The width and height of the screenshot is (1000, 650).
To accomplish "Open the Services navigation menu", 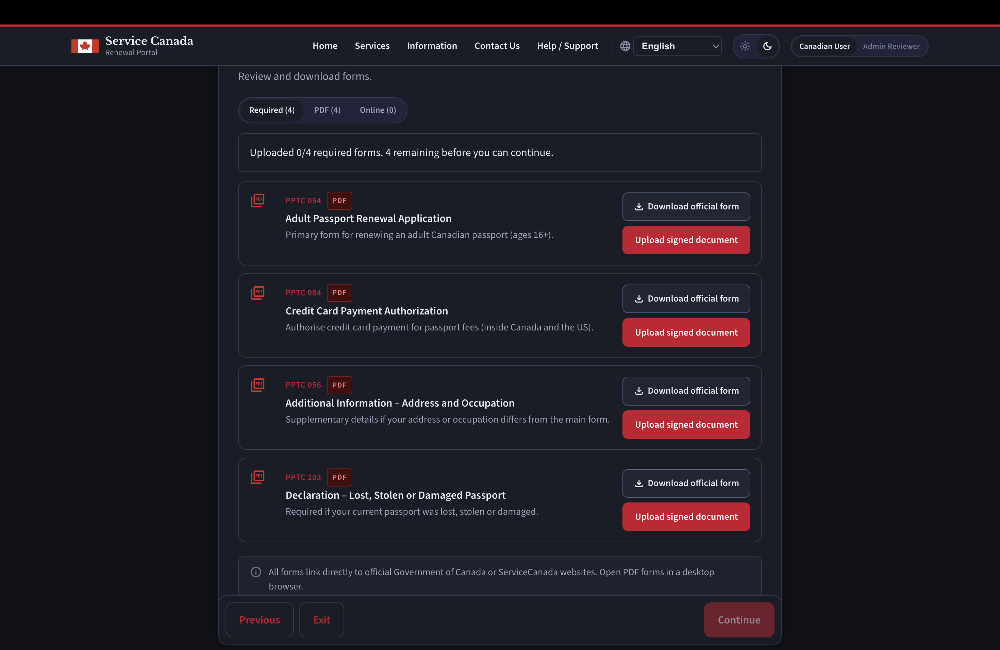I will pos(372,46).
